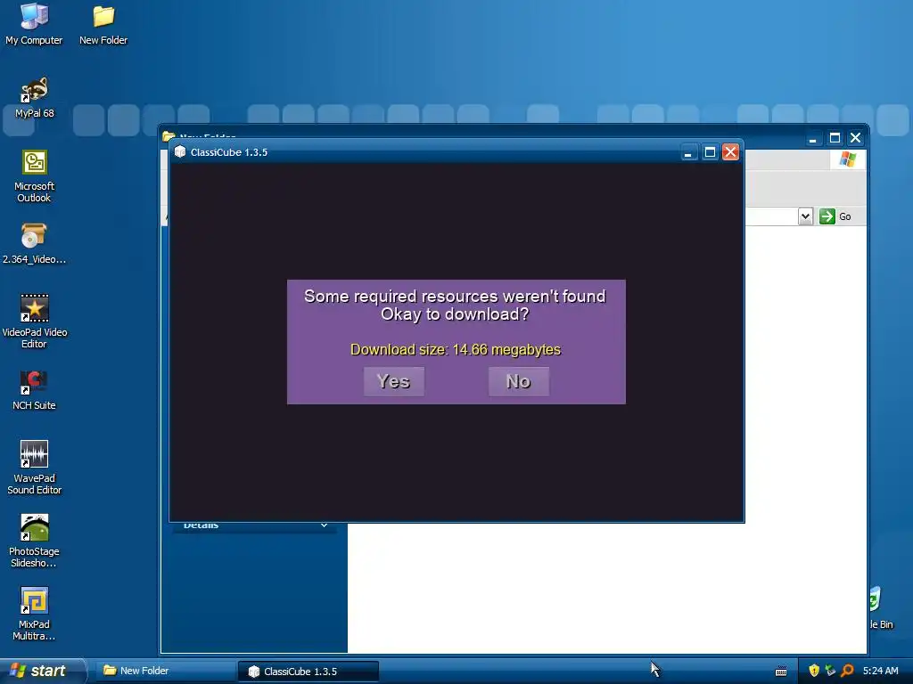The image size is (913, 684).
Task: Select MixPad Multitrack shortcut
Action: coord(35,615)
